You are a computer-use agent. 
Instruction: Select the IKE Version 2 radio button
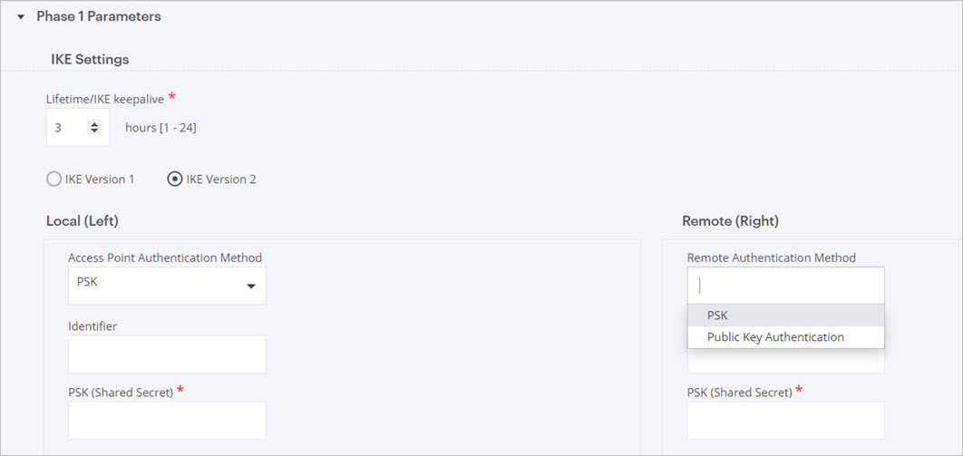(174, 179)
